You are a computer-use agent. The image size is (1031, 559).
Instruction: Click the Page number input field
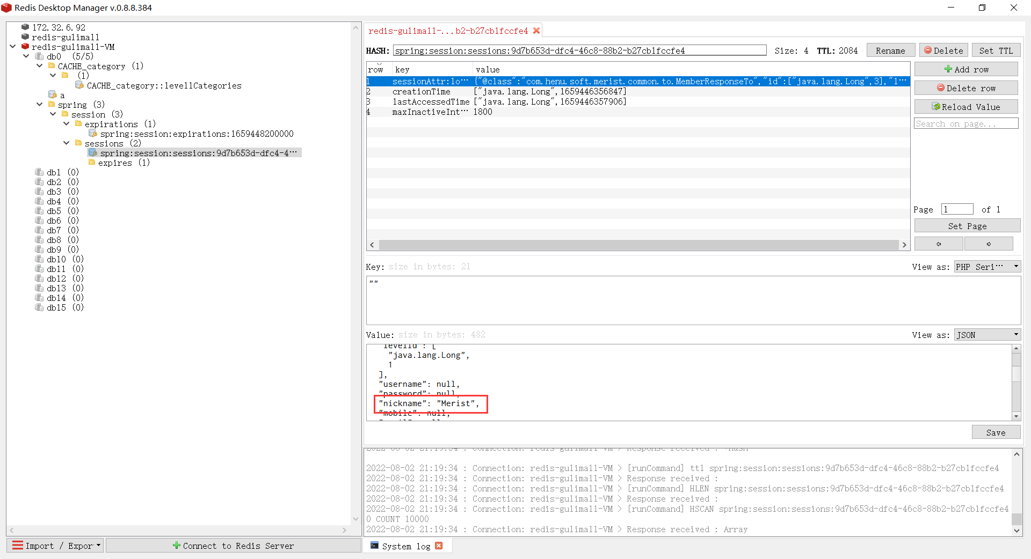click(957, 209)
